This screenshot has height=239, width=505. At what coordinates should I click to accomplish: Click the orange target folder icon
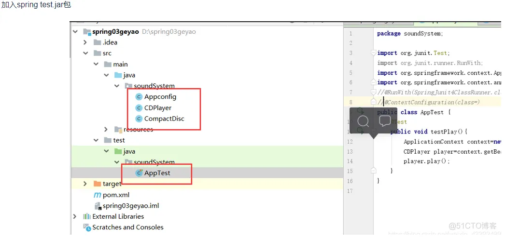pos(97,184)
